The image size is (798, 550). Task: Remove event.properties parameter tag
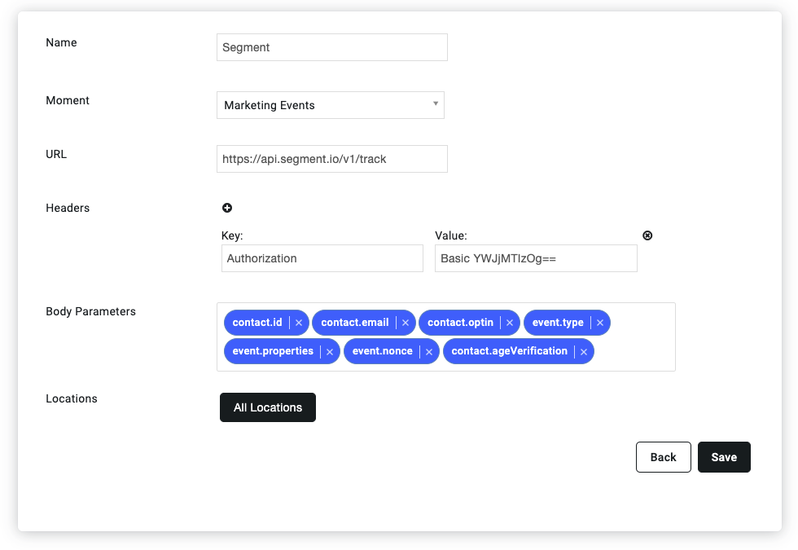[x=330, y=352]
